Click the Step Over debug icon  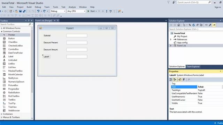coord(110,11)
